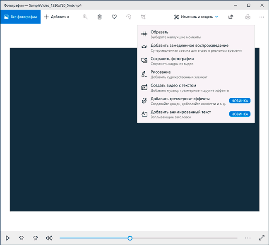Screen dimensions: 269x245
Task: Click the playback seek slider handle
Action: (130, 238)
